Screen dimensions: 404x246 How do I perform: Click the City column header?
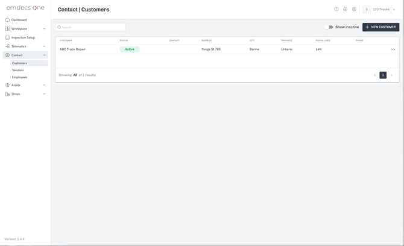(x=252, y=40)
